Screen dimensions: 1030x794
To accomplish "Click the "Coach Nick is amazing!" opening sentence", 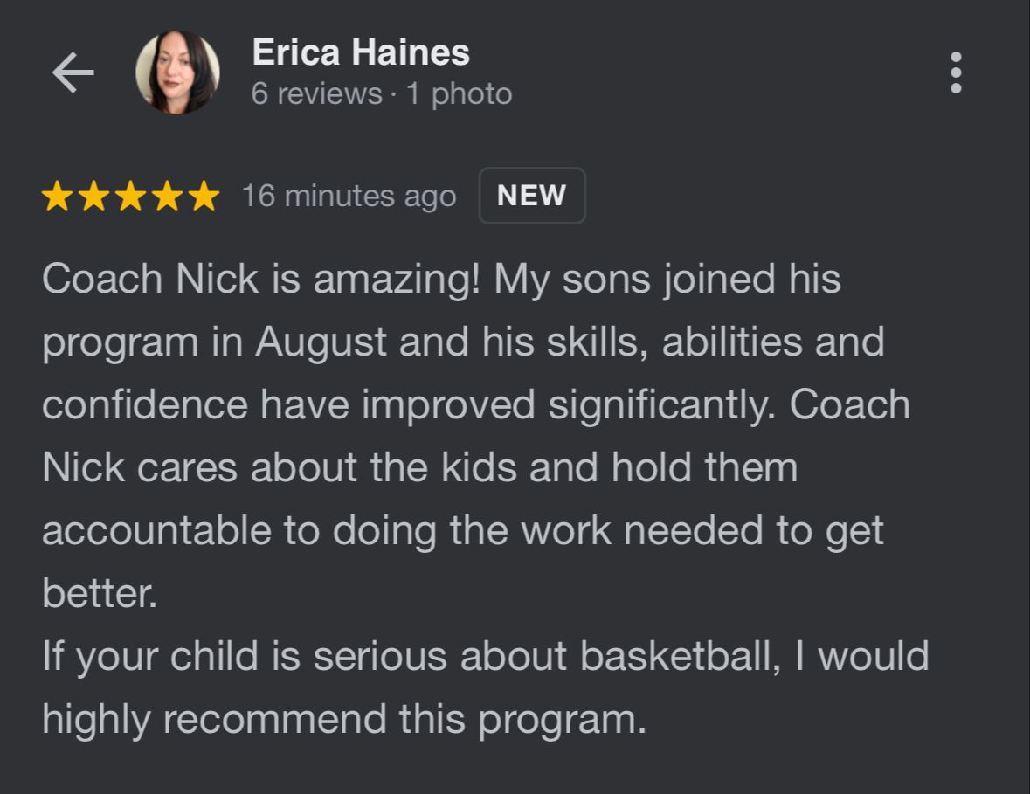I will pyautogui.click(x=260, y=280).
